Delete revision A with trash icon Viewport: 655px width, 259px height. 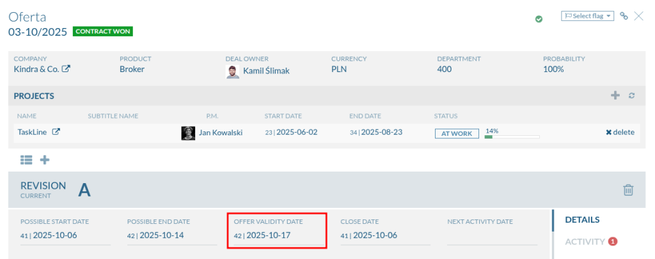[628, 190]
